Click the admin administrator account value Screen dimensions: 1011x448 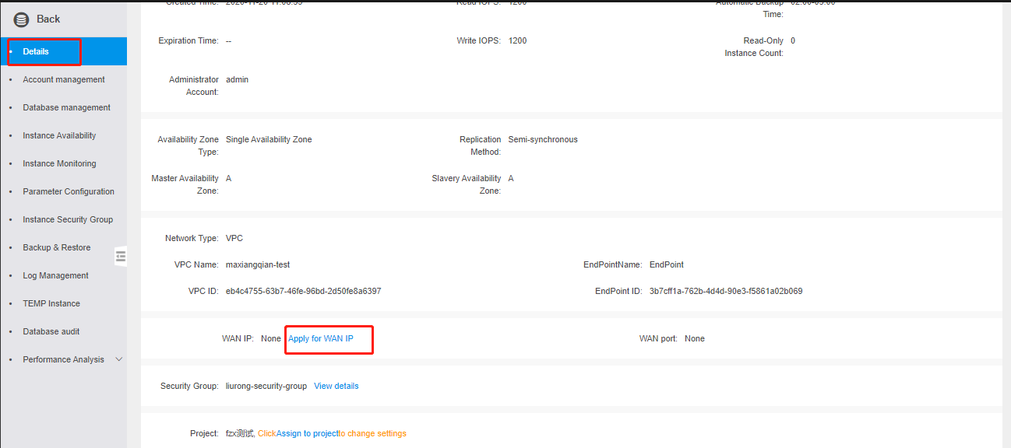coord(238,79)
